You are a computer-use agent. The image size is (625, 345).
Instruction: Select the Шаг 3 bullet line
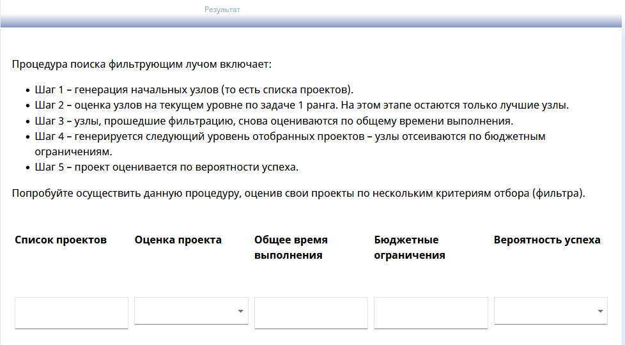coord(274,121)
